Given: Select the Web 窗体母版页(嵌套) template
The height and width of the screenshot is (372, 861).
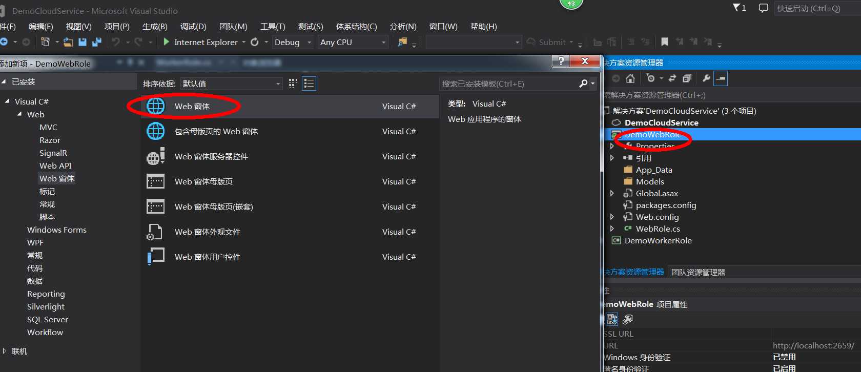Looking at the screenshot, I should (290, 206).
